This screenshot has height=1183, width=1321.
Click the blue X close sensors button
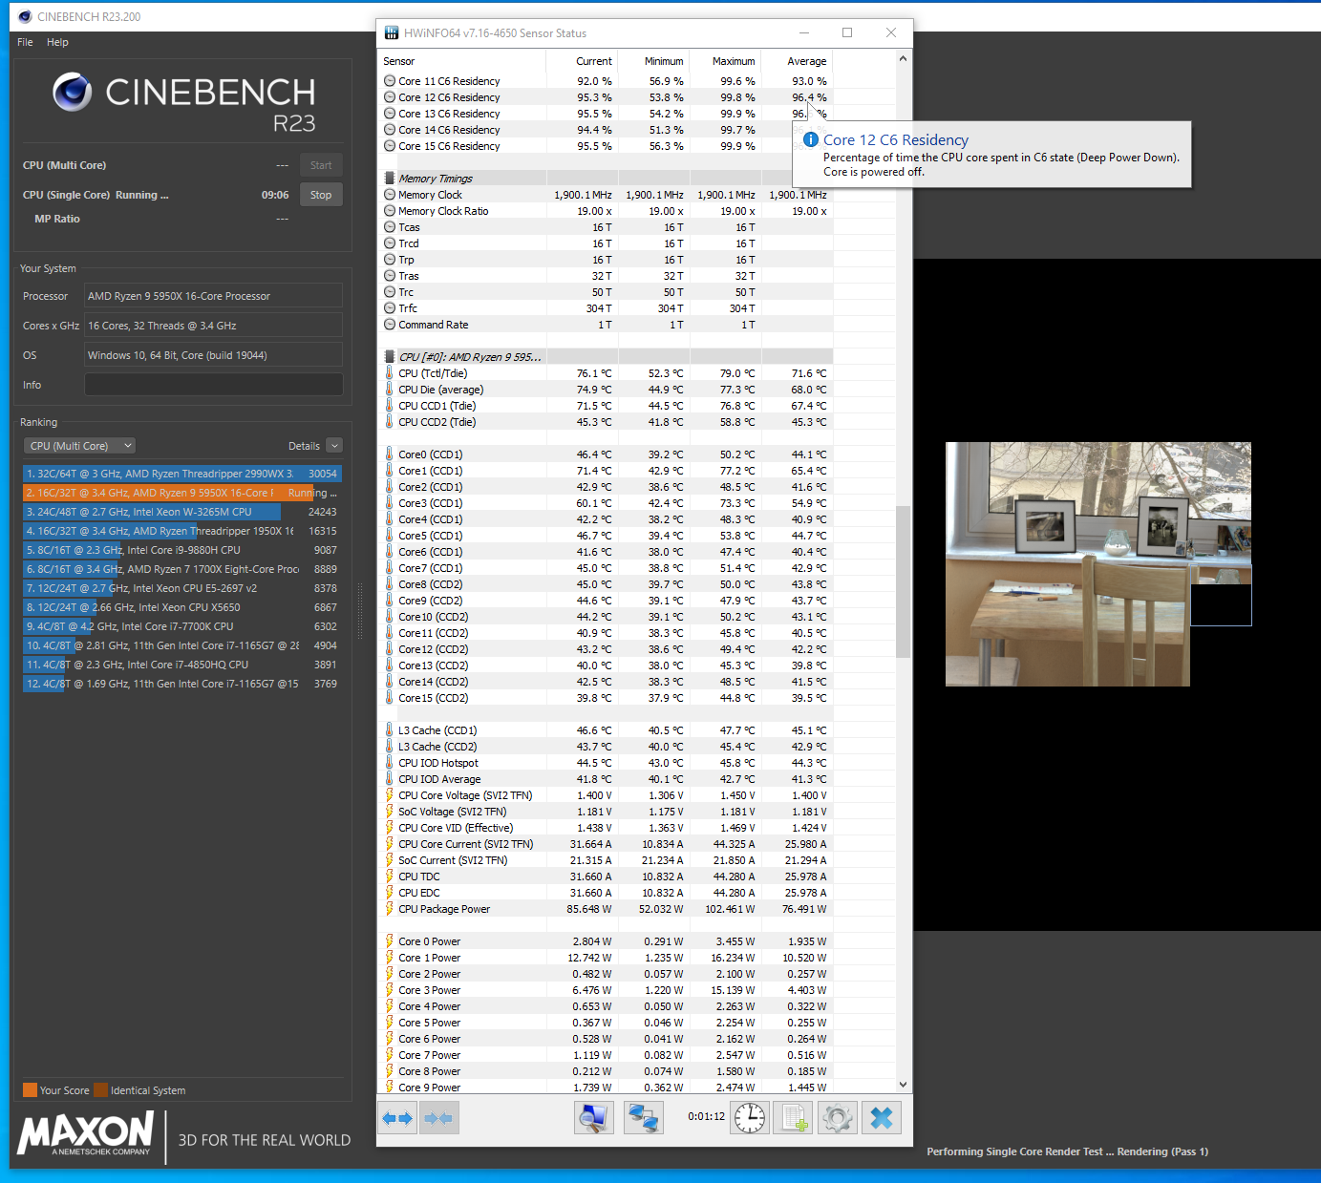coord(882,1117)
